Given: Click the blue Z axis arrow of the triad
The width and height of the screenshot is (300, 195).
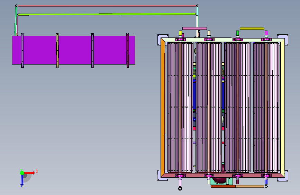Looking at the screenshot, I should pyautogui.click(x=22, y=180).
